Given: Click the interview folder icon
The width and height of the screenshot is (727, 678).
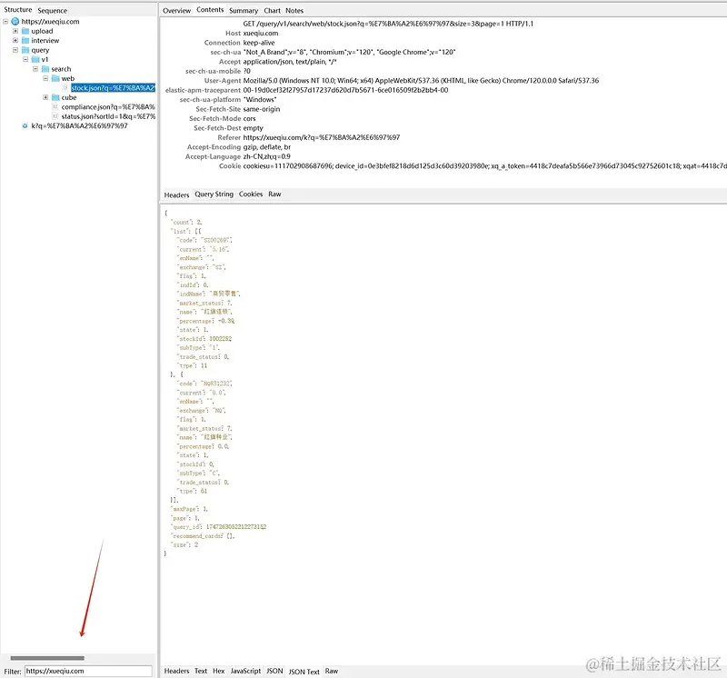Looking at the screenshot, I should pos(25,40).
